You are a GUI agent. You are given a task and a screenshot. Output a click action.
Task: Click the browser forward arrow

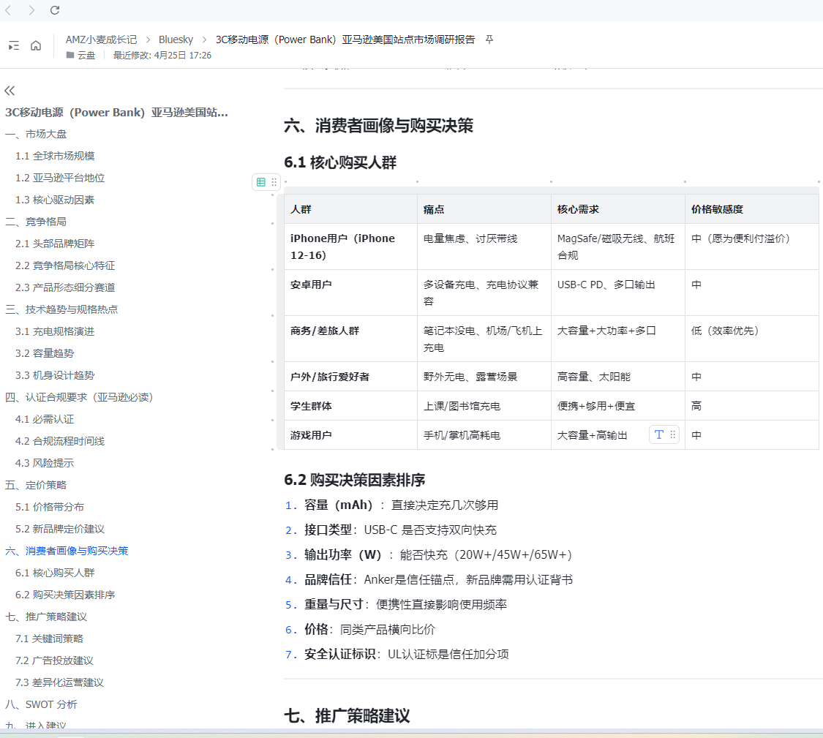click(31, 10)
